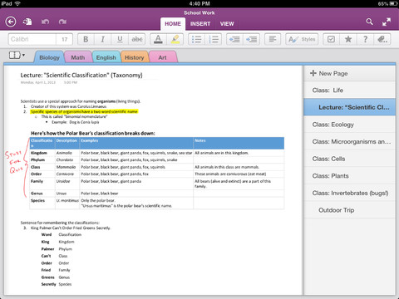Insert a to-do checkbox tag
399x299 pixels.
coord(331,39)
